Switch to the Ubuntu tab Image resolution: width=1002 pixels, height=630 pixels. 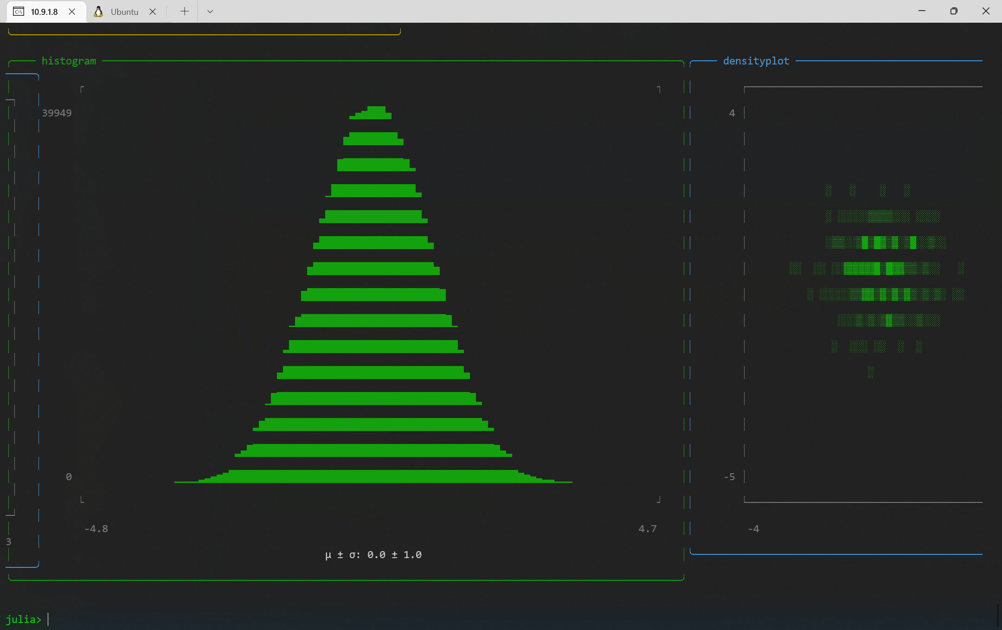click(124, 12)
